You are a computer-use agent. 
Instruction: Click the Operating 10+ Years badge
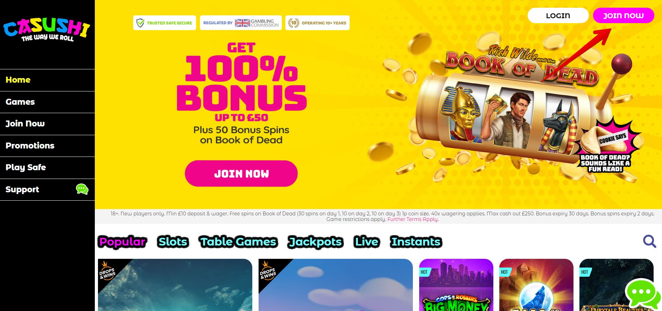(x=317, y=23)
